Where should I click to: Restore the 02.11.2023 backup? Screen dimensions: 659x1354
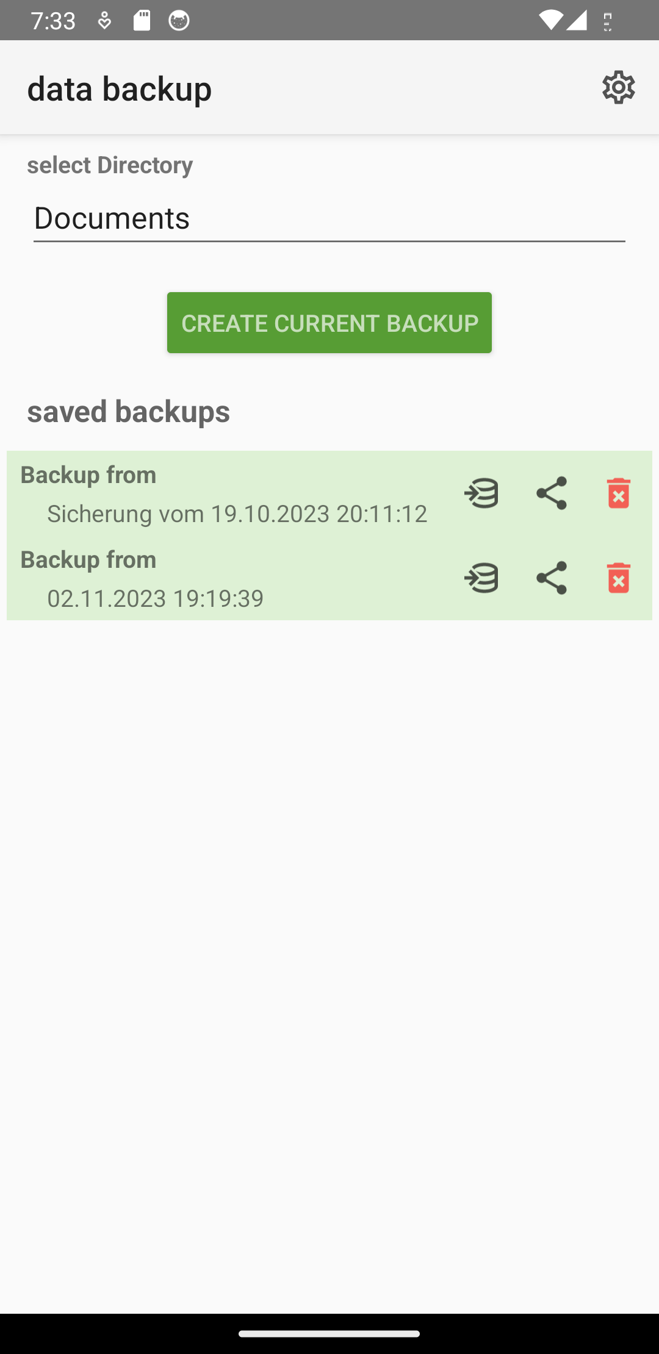(481, 578)
